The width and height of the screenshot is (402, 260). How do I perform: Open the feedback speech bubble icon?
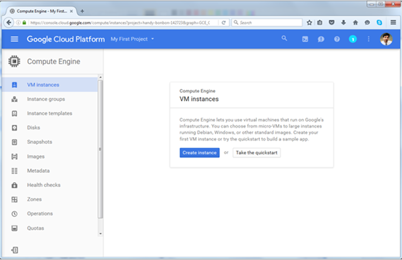(321, 39)
